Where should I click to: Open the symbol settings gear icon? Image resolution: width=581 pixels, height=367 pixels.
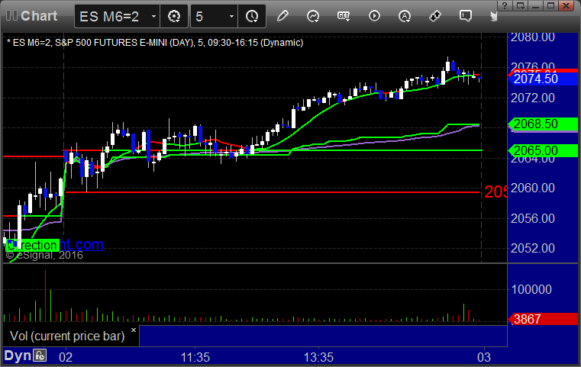click(174, 16)
